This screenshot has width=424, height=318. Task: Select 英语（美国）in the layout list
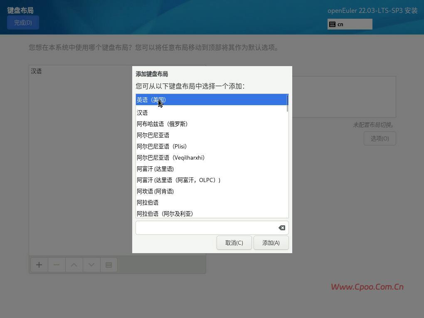click(212, 100)
